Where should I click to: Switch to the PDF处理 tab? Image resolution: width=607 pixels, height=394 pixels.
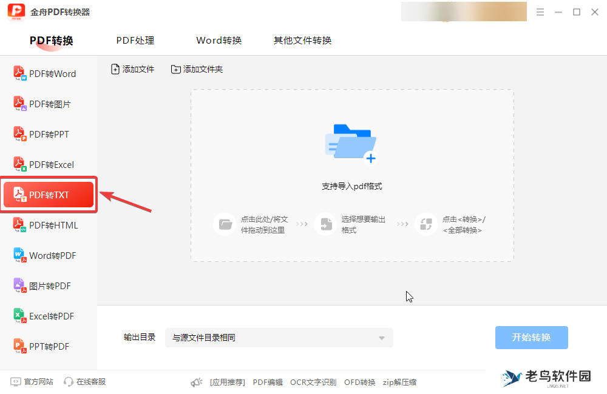[x=135, y=40]
